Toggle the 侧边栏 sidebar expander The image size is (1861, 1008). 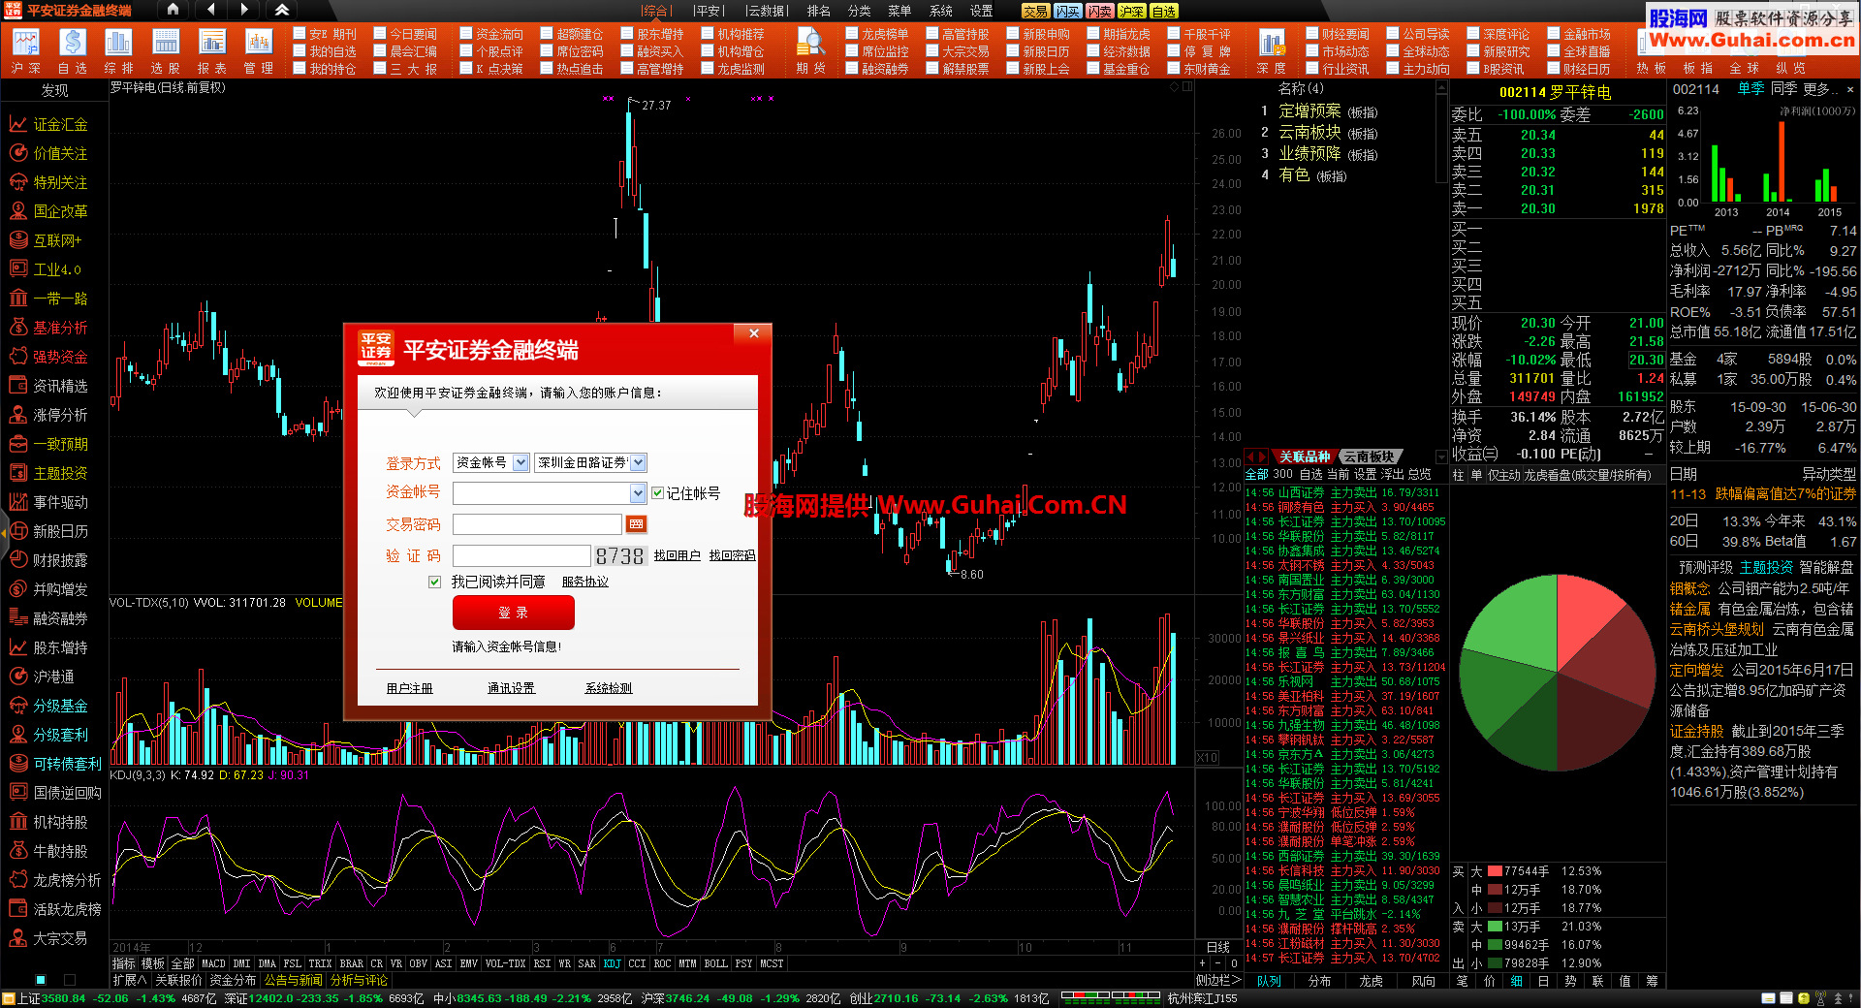(1218, 980)
